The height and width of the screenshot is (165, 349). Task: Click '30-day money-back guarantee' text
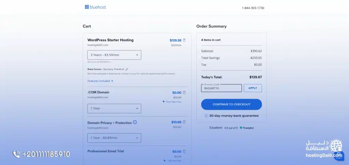(x=234, y=116)
